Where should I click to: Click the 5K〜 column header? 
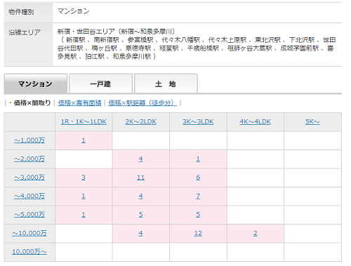click(312, 121)
